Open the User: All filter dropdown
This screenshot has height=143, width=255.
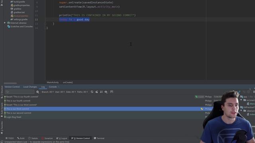coord(60,92)
